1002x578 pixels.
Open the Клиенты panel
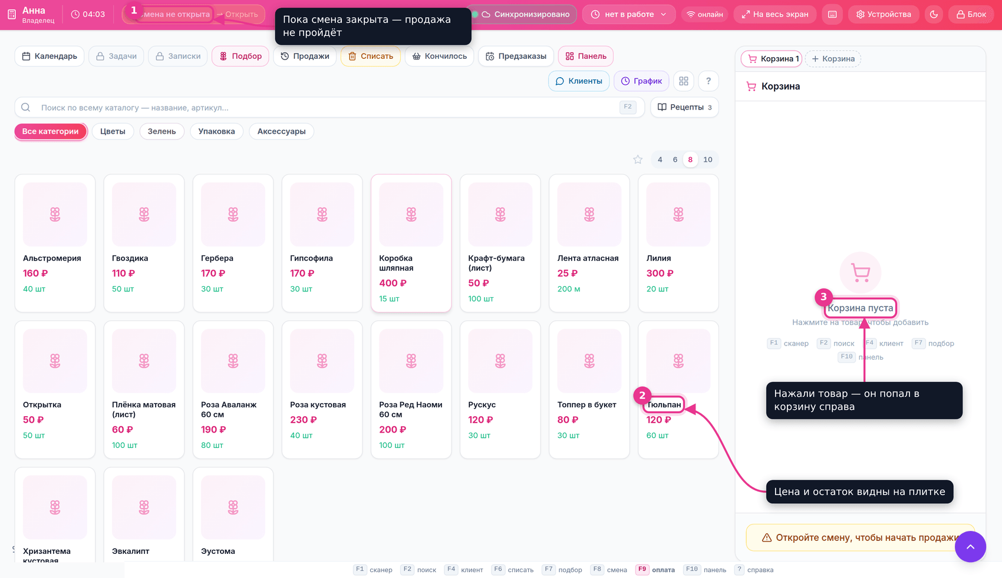point(579,81)
